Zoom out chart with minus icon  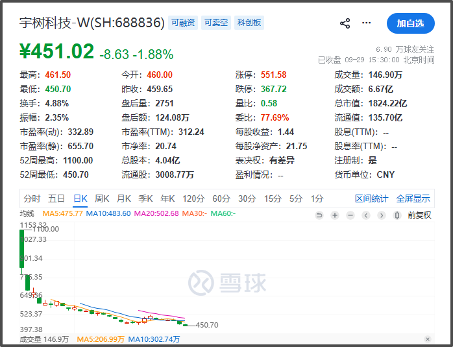[x=350, y=215]
